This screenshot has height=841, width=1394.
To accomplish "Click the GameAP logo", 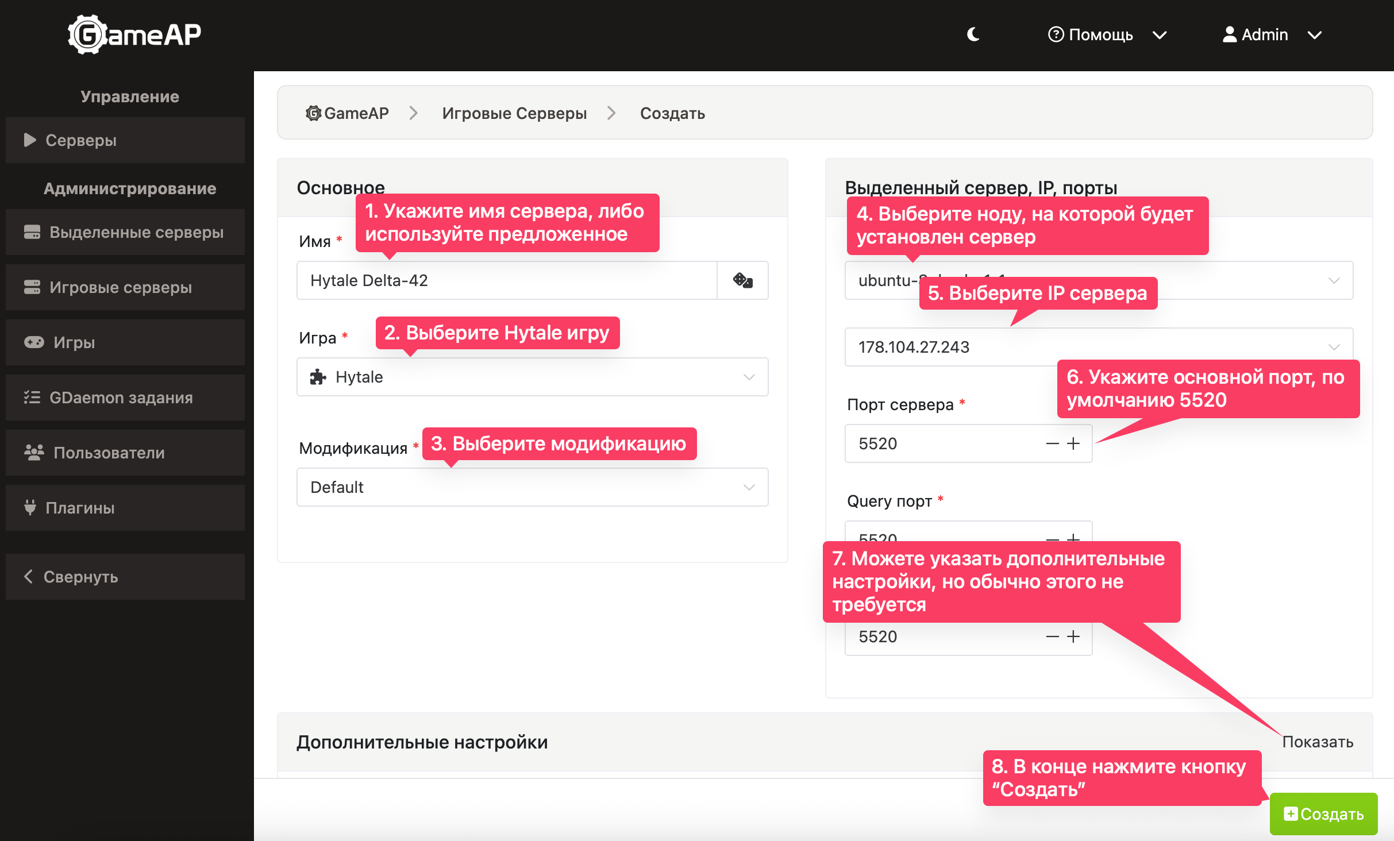I will coord(135,34).
